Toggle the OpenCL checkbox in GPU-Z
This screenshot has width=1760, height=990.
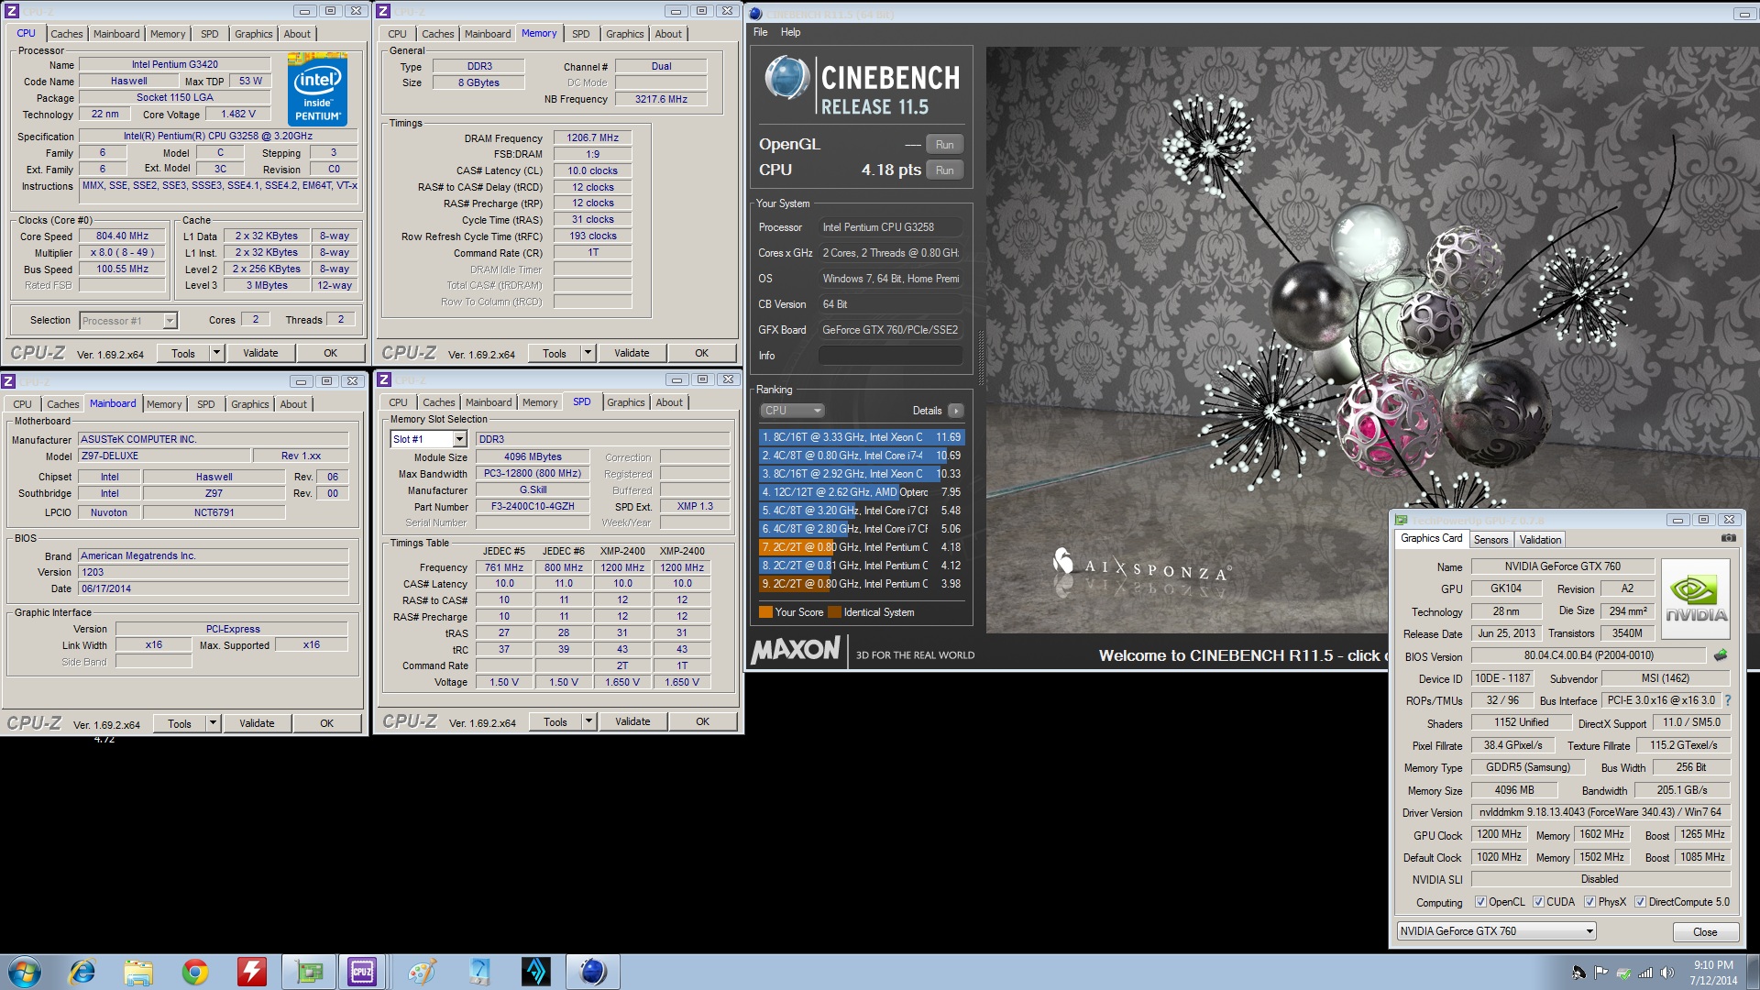point(1480,902)
